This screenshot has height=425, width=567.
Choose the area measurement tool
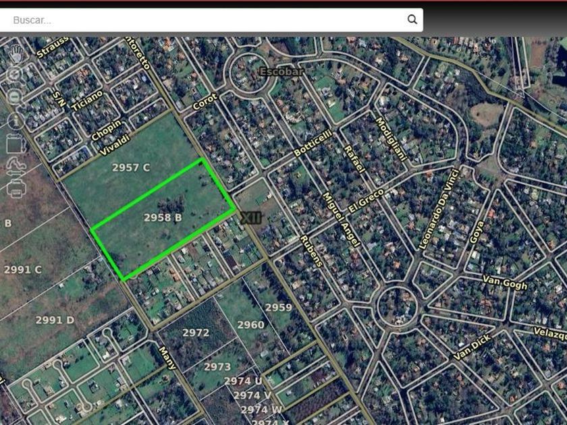tap(16, 144)
